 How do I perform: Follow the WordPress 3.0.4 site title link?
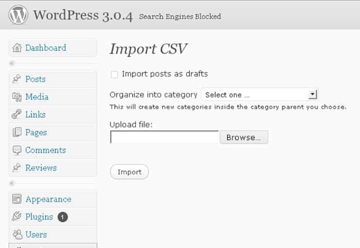[x=83, y=15]
